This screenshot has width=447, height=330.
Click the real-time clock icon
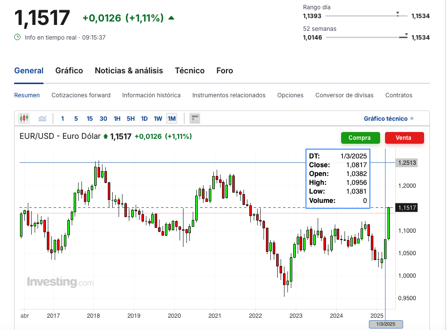click(x=18, y=37)
